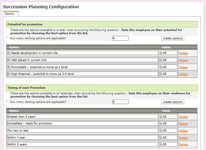Delete the 'Well placed in current role' option
The width and height of the screenshot is (206, 150).
(183, 60)
